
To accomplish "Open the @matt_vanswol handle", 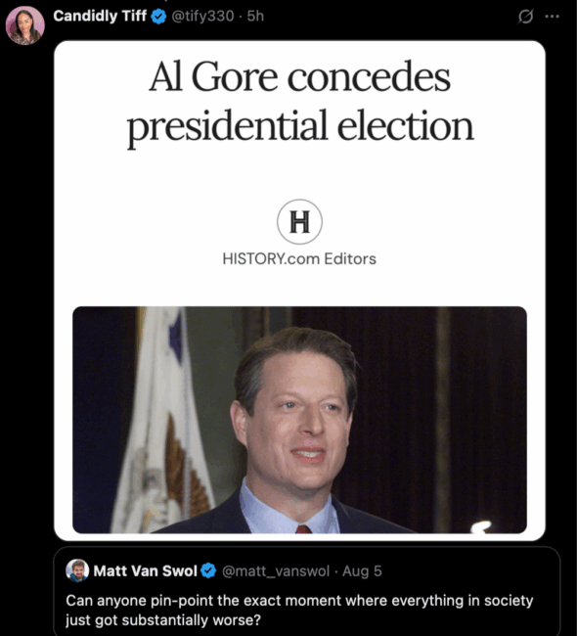I will coord(276,571).
